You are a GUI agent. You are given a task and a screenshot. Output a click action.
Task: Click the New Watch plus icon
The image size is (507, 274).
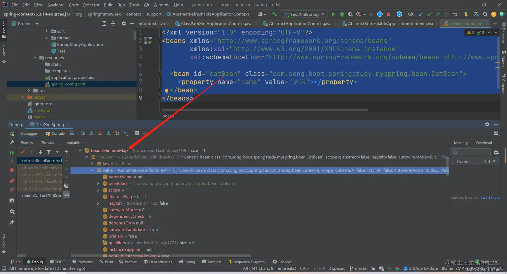[66, 152]
